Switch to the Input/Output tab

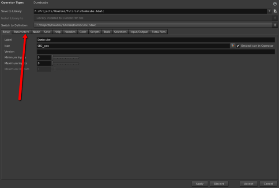point(139,32)
